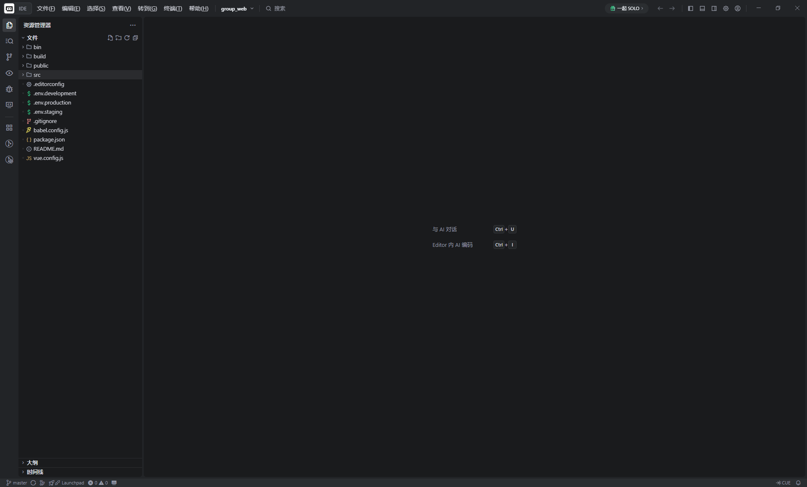Open the settings gear in title bar

(x=726, y=8)
